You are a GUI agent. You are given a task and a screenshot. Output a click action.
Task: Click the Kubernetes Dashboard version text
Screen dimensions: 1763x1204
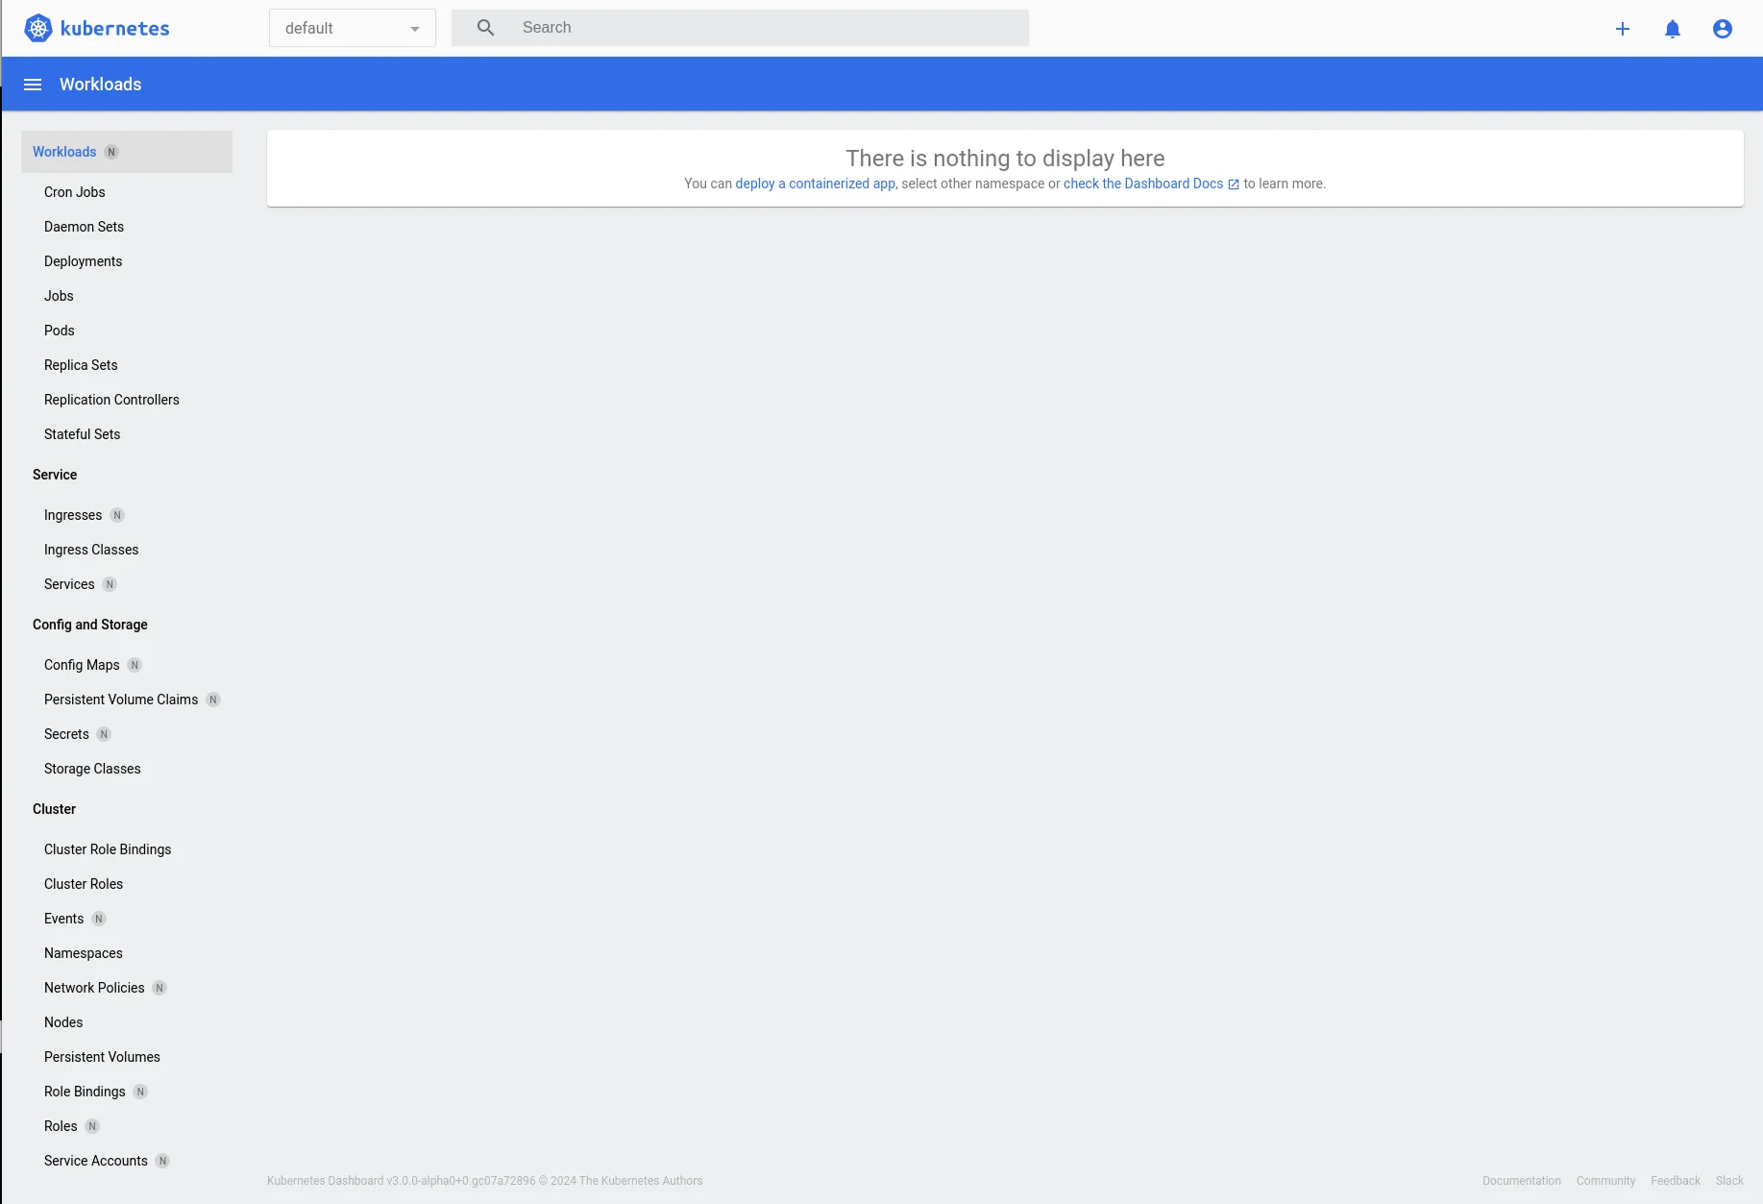[x=484, y=1181]
